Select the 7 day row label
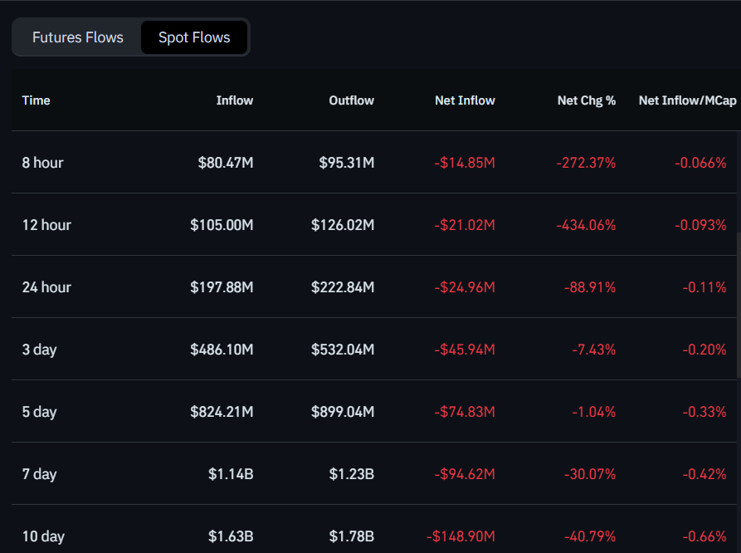Viewport: 741px width, 553px height. point(40,474)
